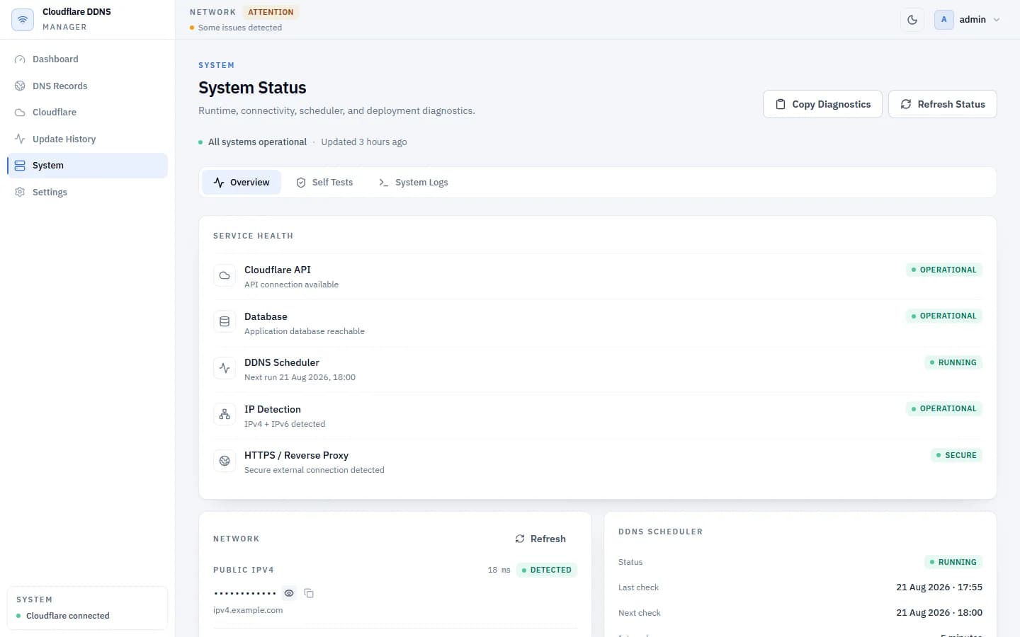Click the Cloudflare DDNS wifi logo icon
This screenshot has width=1020, height=637.
[x=23, y=19]
